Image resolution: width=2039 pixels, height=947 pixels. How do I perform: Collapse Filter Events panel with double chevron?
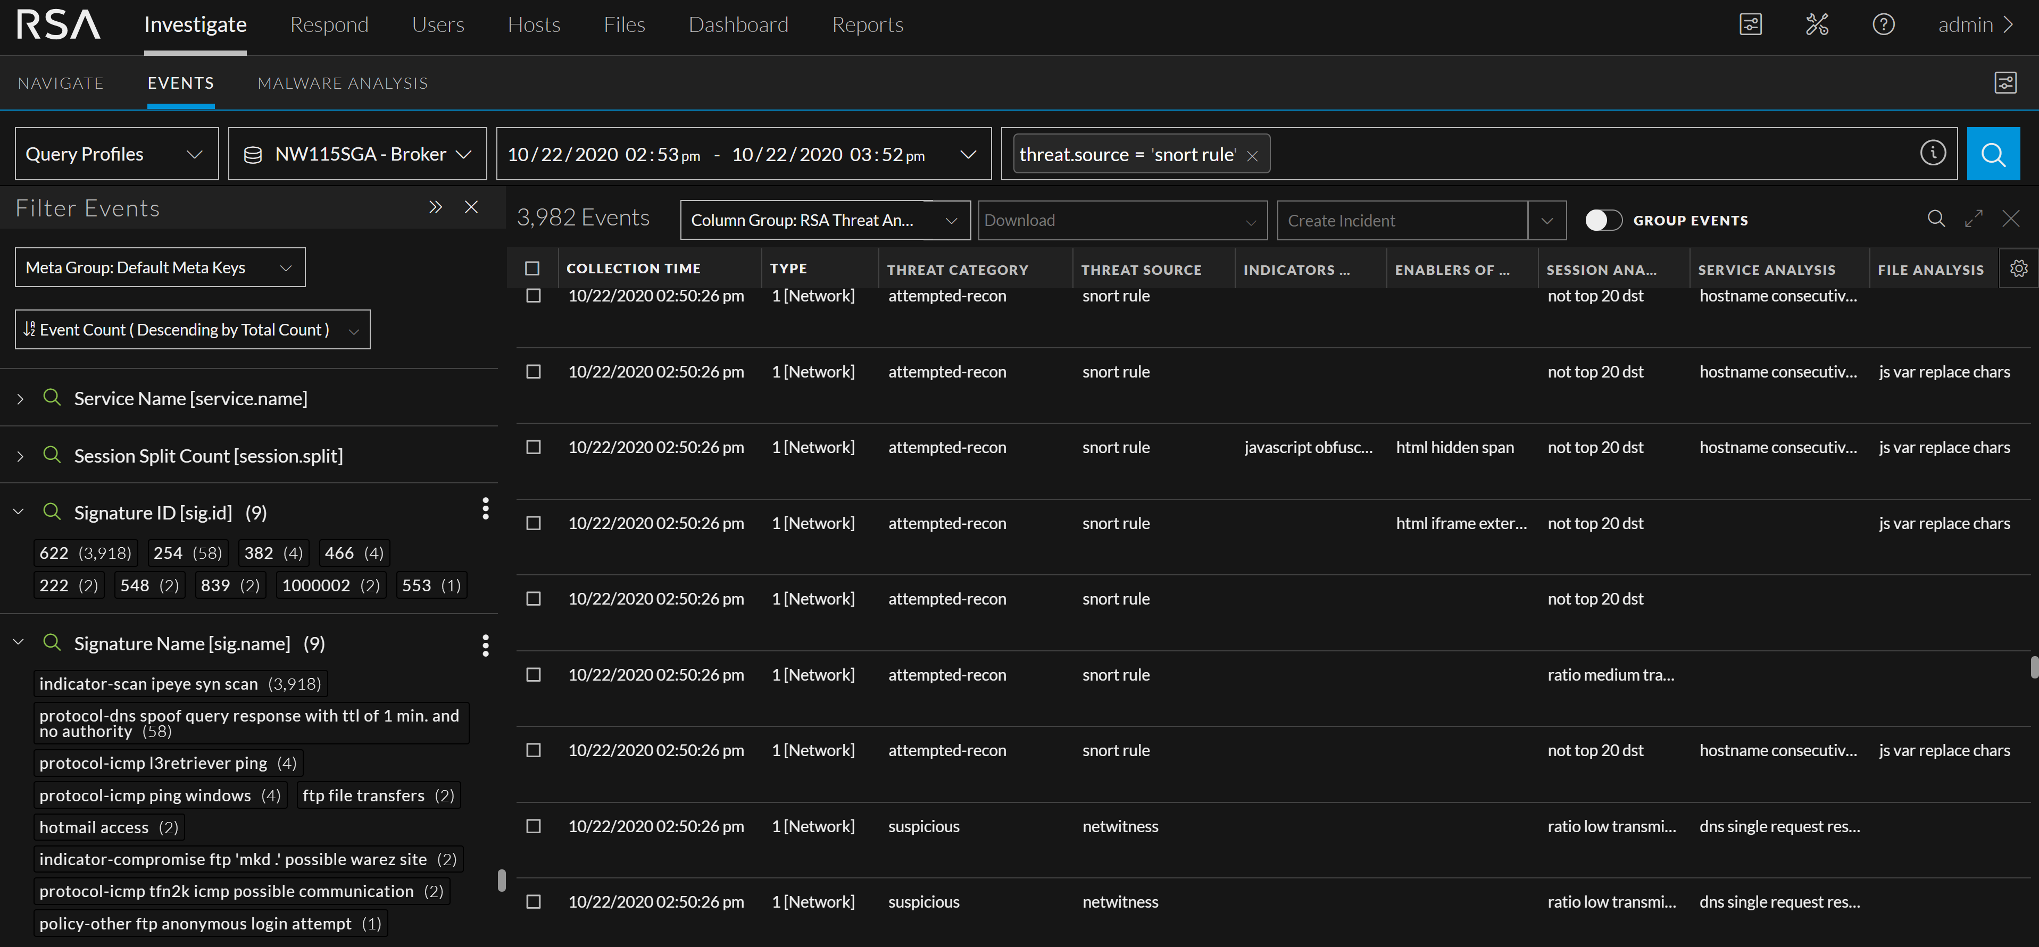[435, 207]
